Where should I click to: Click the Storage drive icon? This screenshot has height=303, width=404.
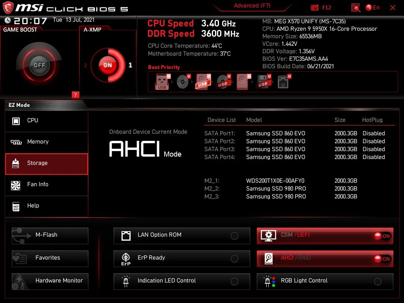pos(16,163)
